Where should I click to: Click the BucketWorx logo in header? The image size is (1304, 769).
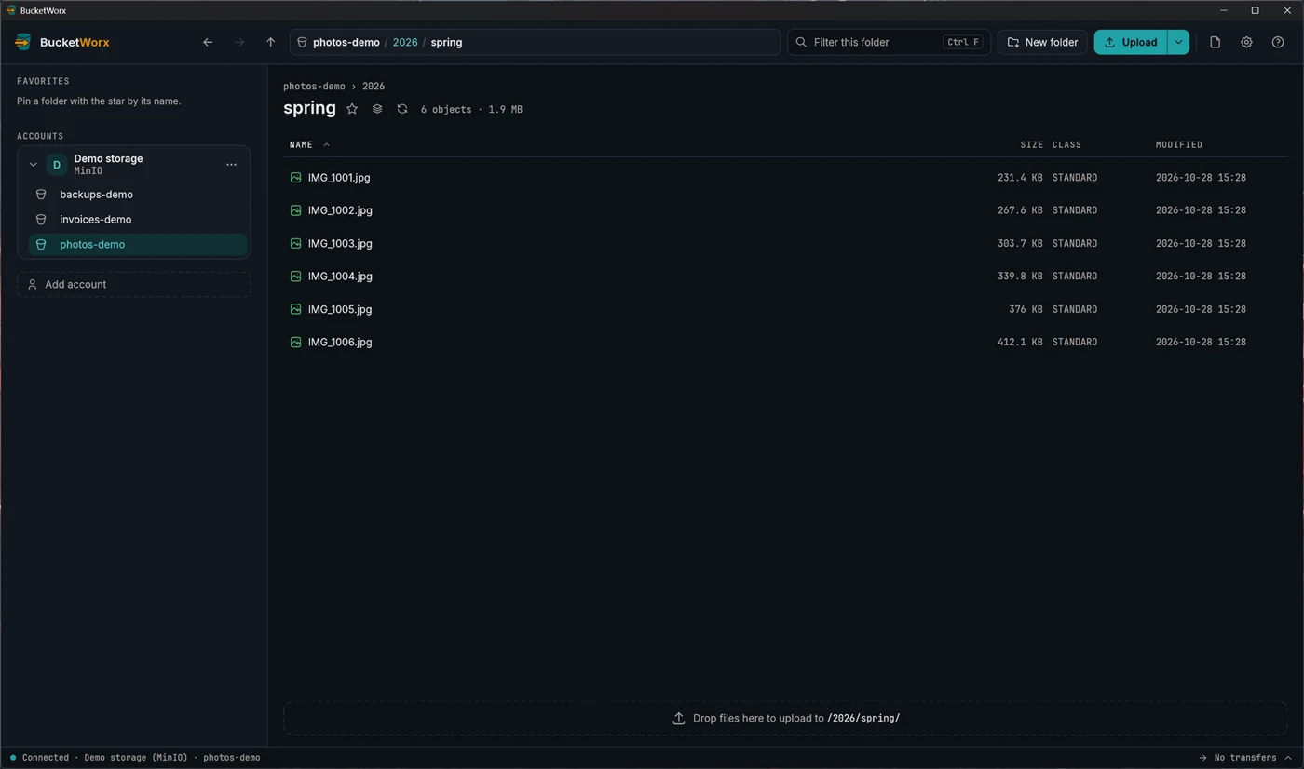click(23, 42)
